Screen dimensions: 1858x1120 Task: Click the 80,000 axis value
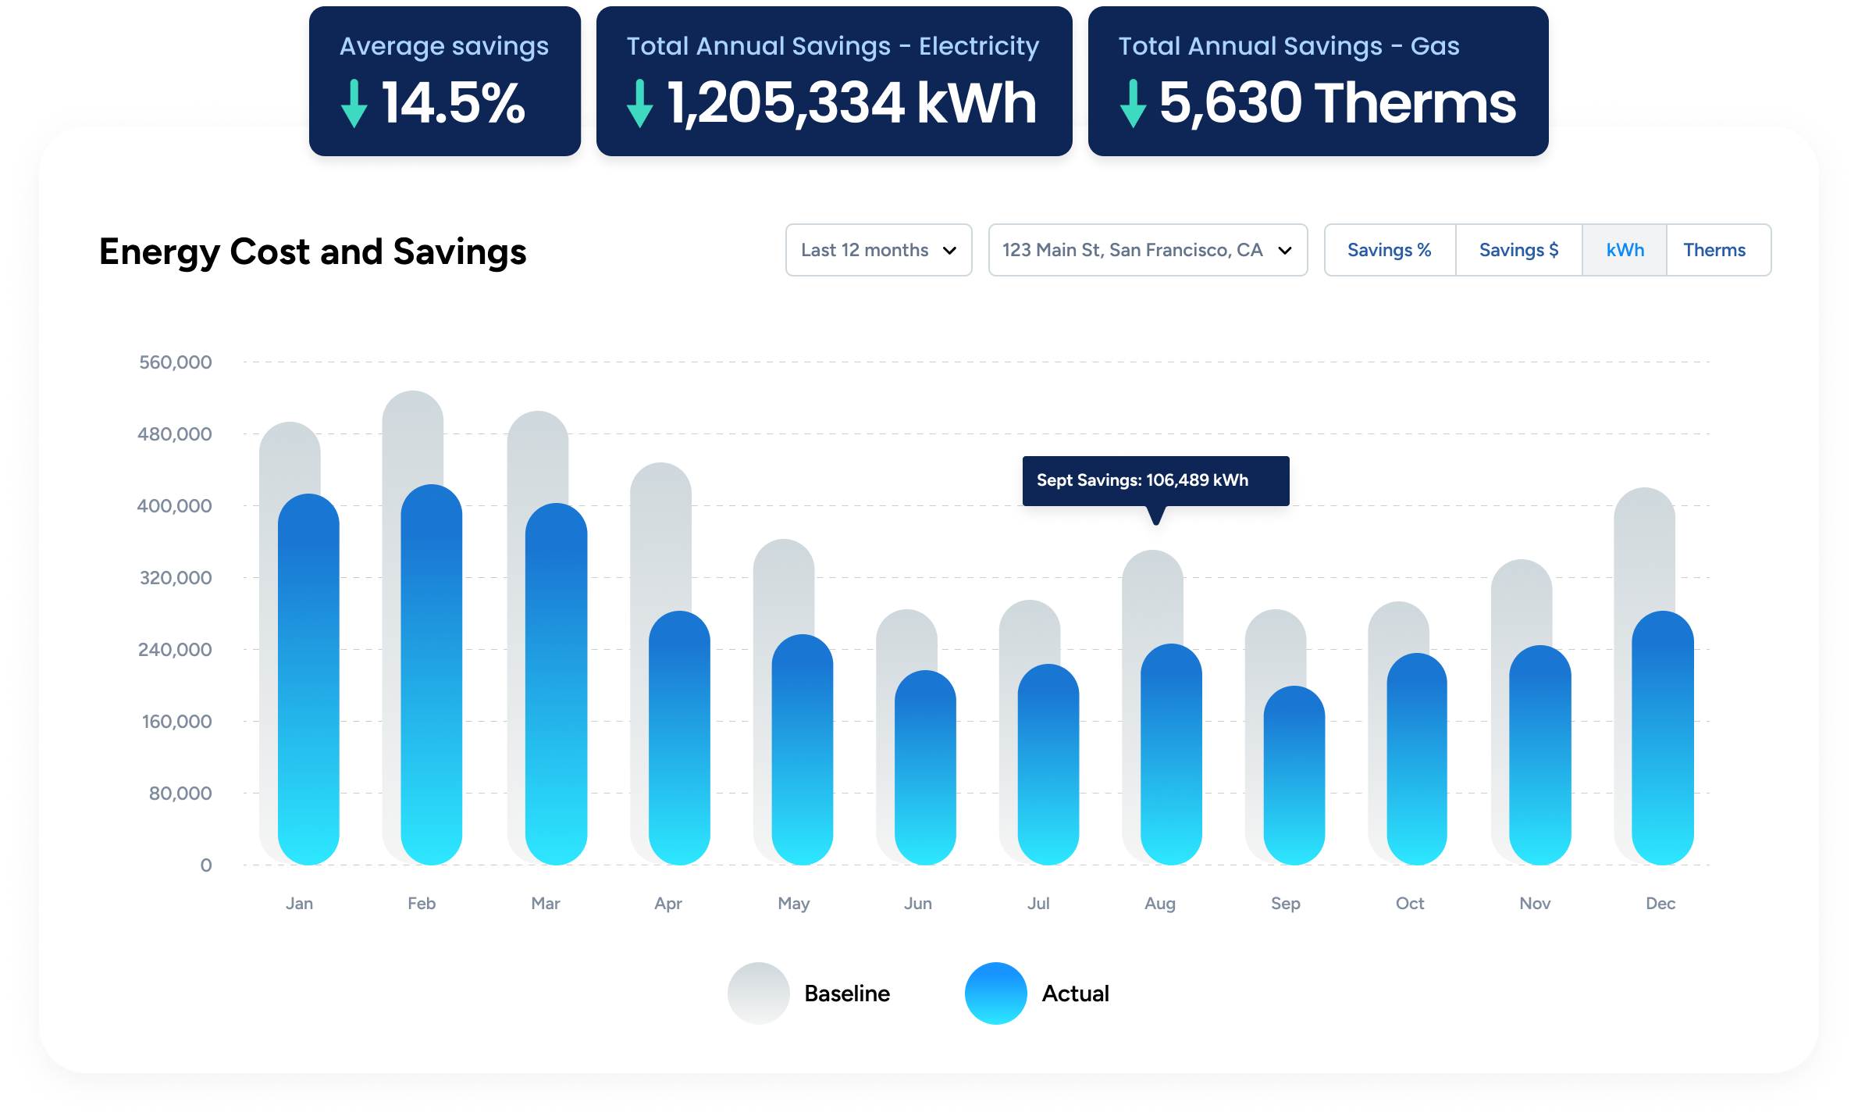point(181,794)
